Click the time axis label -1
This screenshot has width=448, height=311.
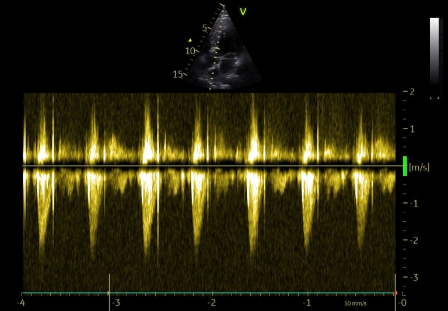(x=307, y=303)
